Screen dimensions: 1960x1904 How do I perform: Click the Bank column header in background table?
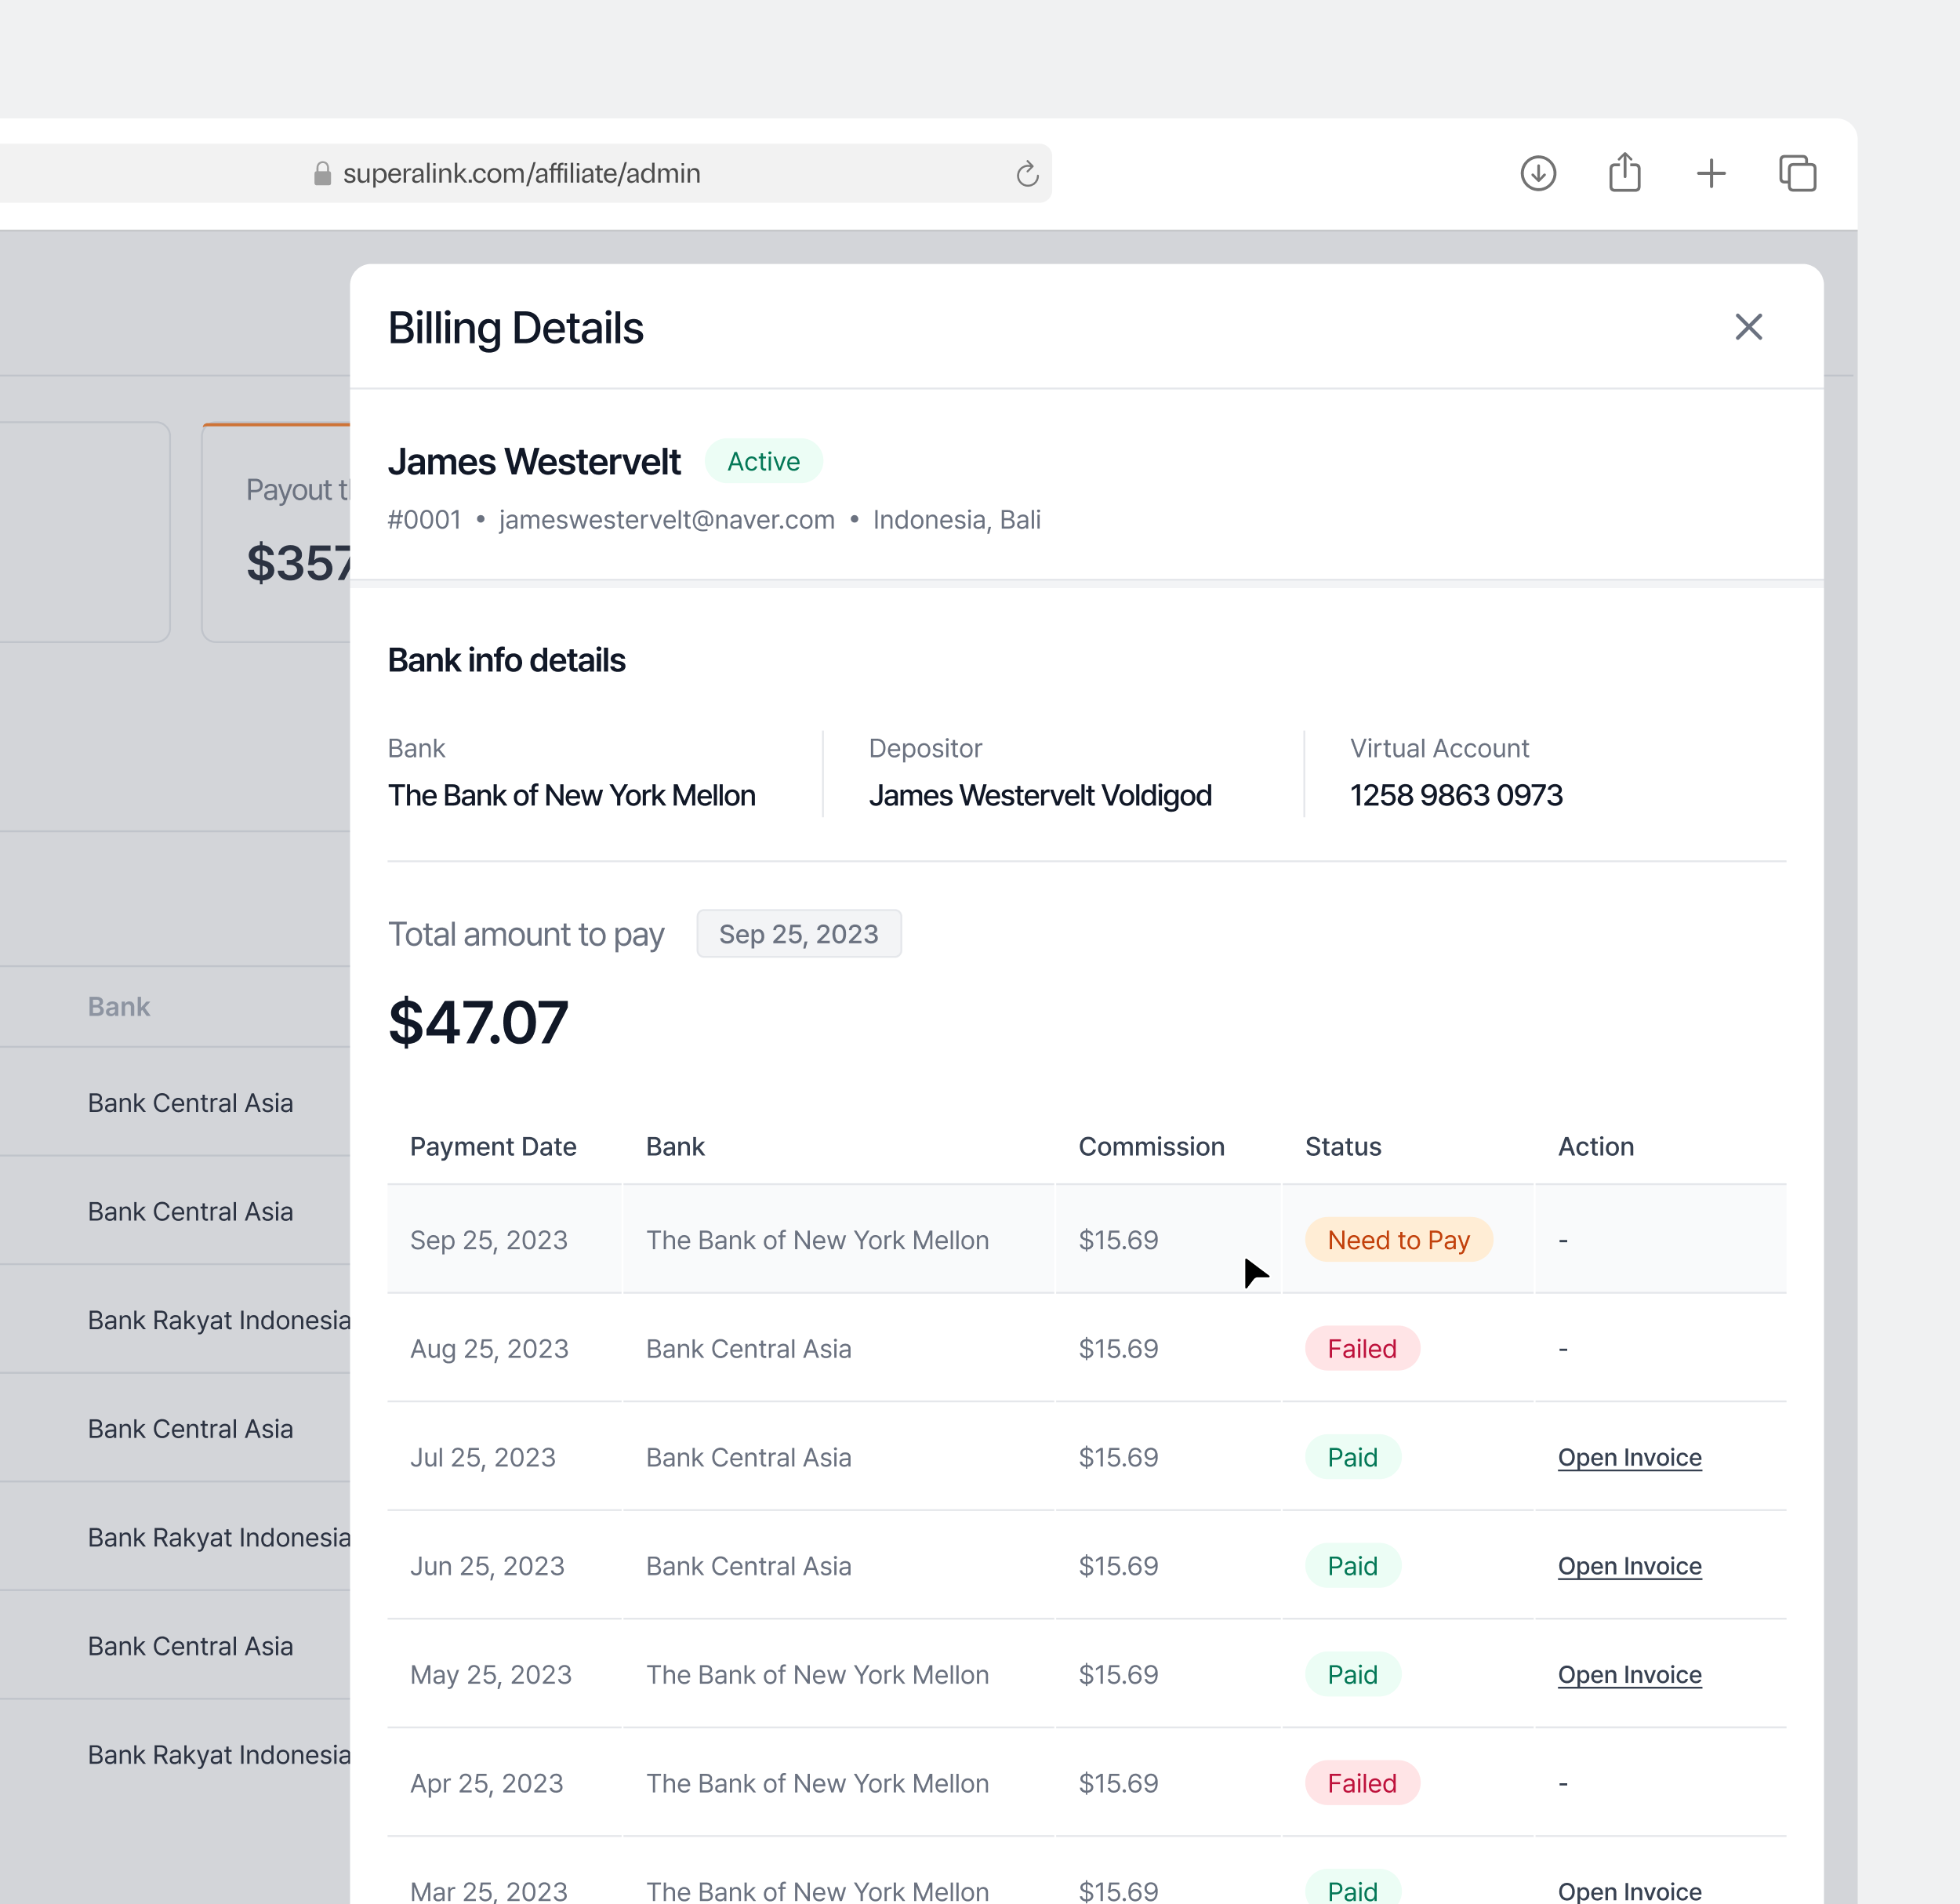(118, 1006)
